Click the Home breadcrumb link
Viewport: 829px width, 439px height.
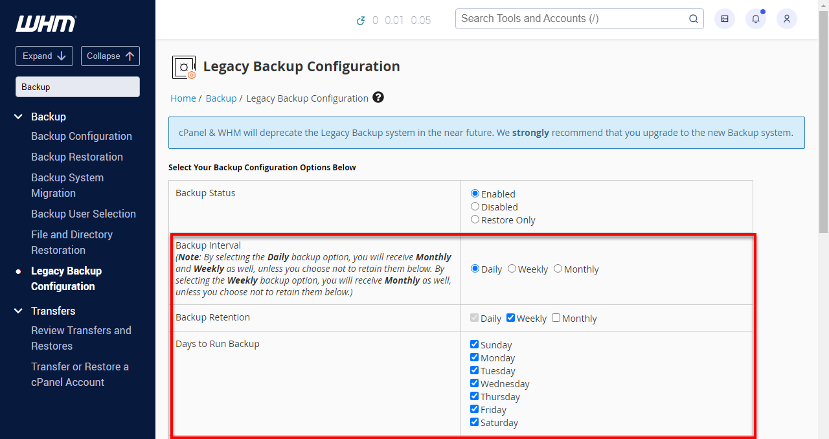point(183,98)
